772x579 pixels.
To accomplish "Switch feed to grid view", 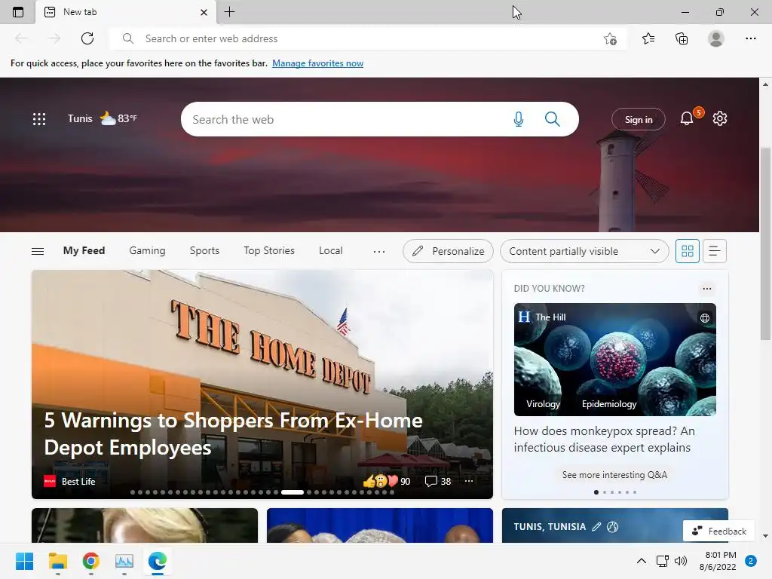I will coord(688,251).
